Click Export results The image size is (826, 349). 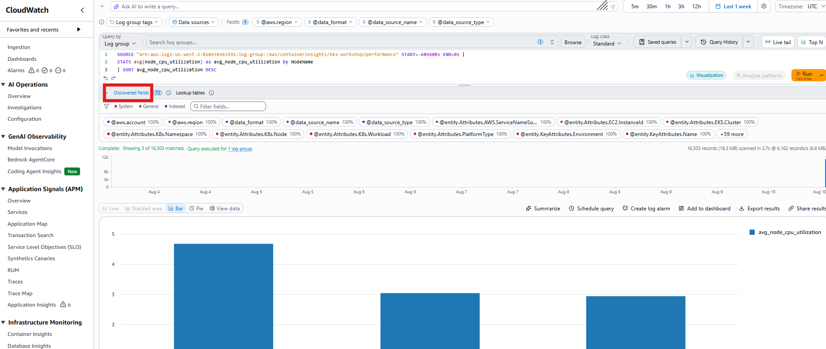click(x=759, y=209)
